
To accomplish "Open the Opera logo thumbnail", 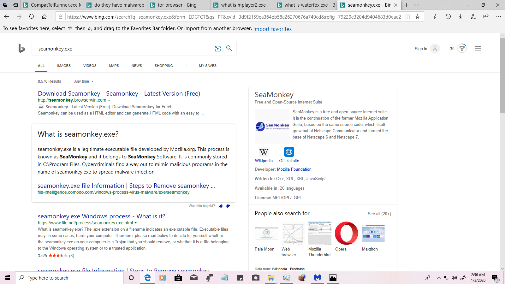I will point(347,233).
